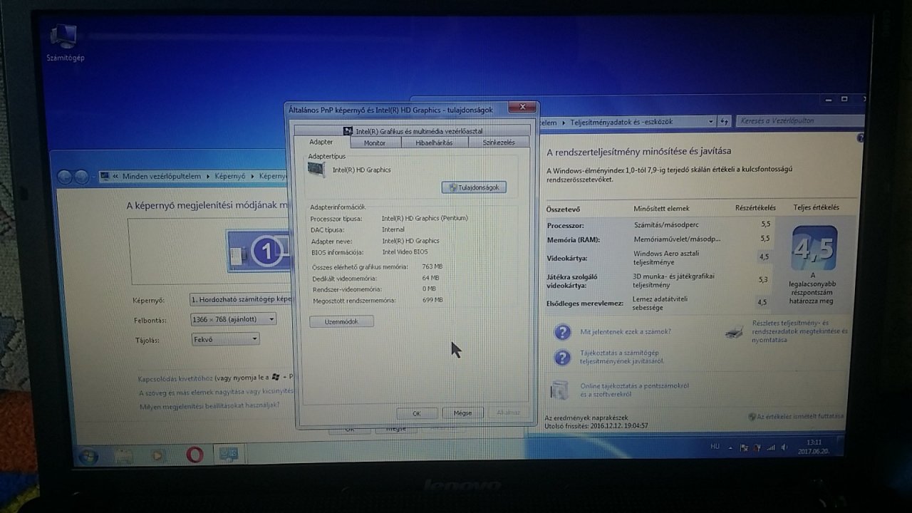Viewport: 912px width, 513px height.
Task: Confirm the adapter dialog with OK
Action: pyautogui.click(x=416, y=413)
